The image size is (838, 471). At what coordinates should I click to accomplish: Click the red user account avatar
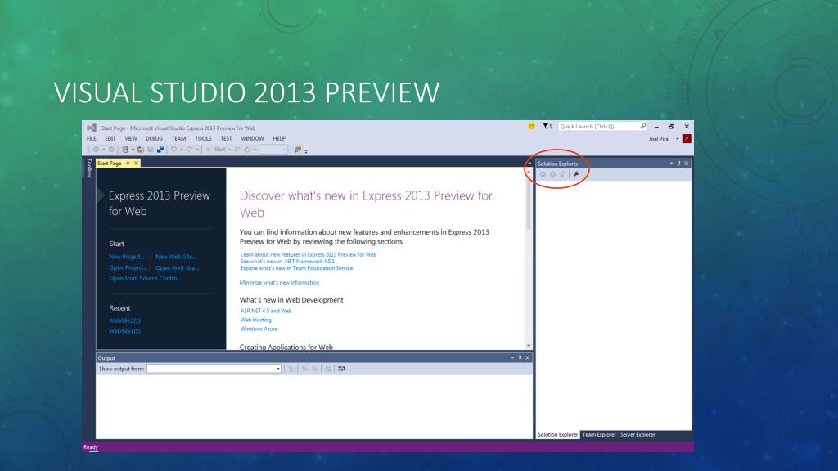click(x=687, y=139)
